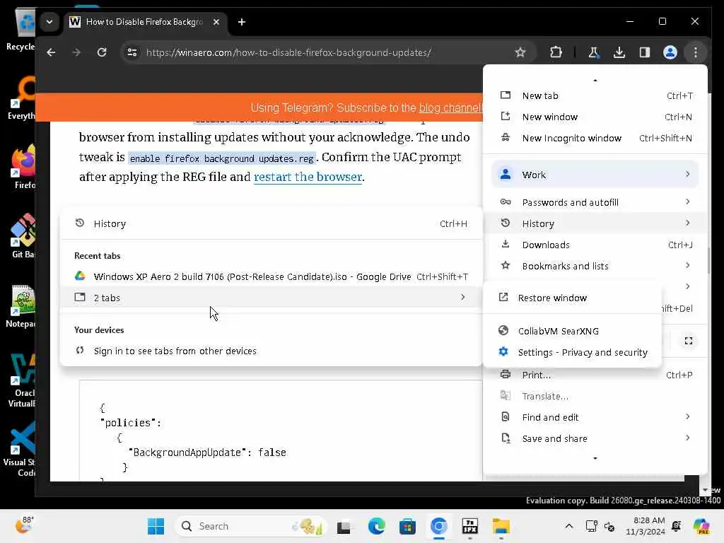Expand the Work profile submenu

tap(595, 175)
